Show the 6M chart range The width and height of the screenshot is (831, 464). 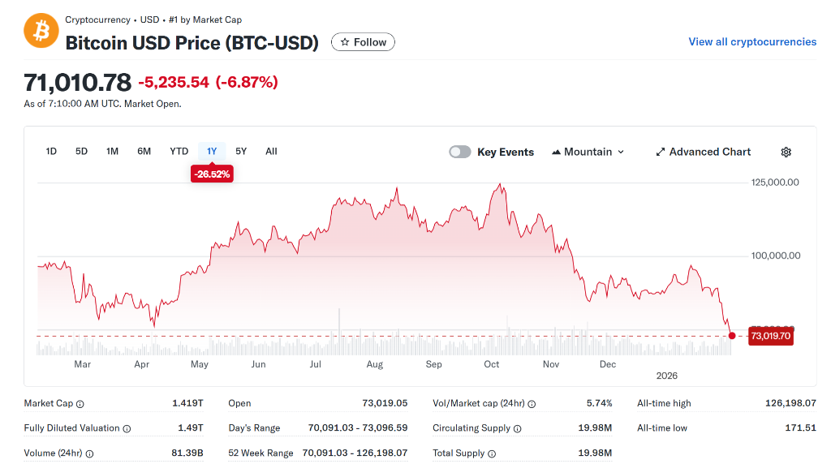pyautogui.click(x=144, y=152)
